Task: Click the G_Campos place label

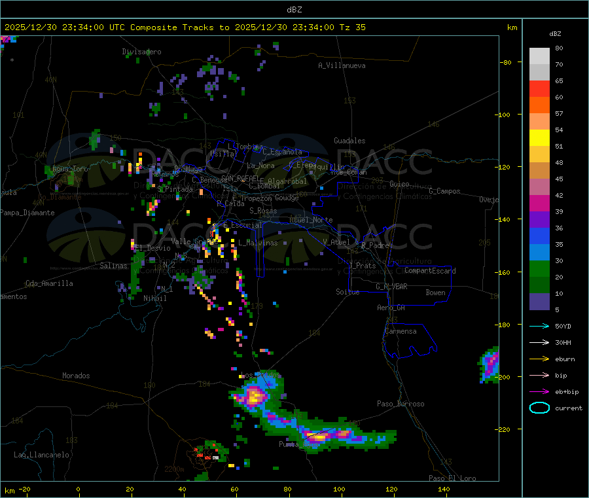Action: pyautogui.click(x=444, y=191)
